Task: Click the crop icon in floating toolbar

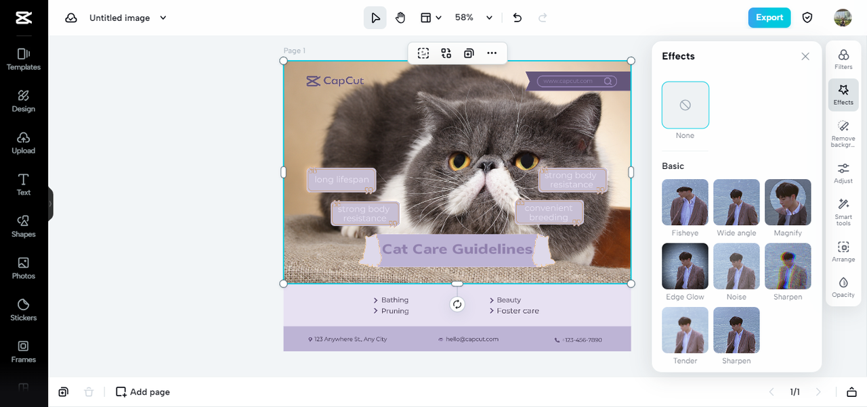Action: pyautogui.click(x=423, y=53)
